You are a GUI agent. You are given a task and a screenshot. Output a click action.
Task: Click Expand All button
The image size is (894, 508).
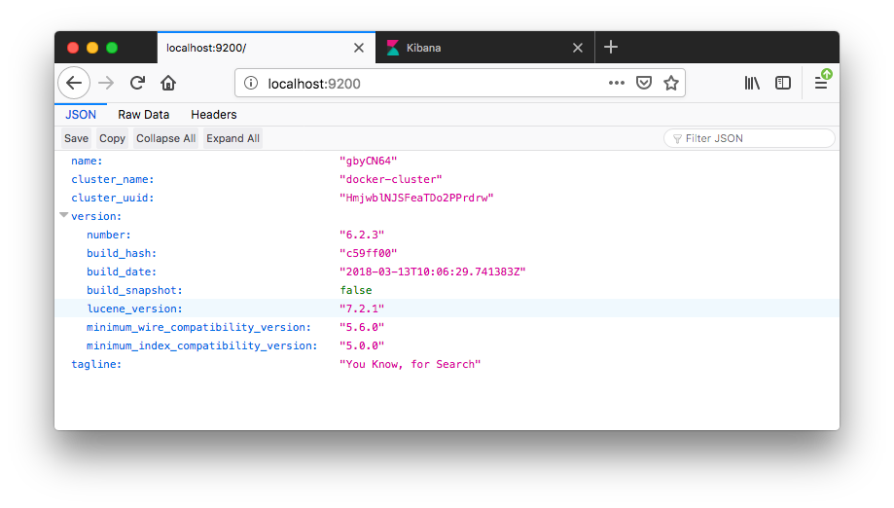232,138
